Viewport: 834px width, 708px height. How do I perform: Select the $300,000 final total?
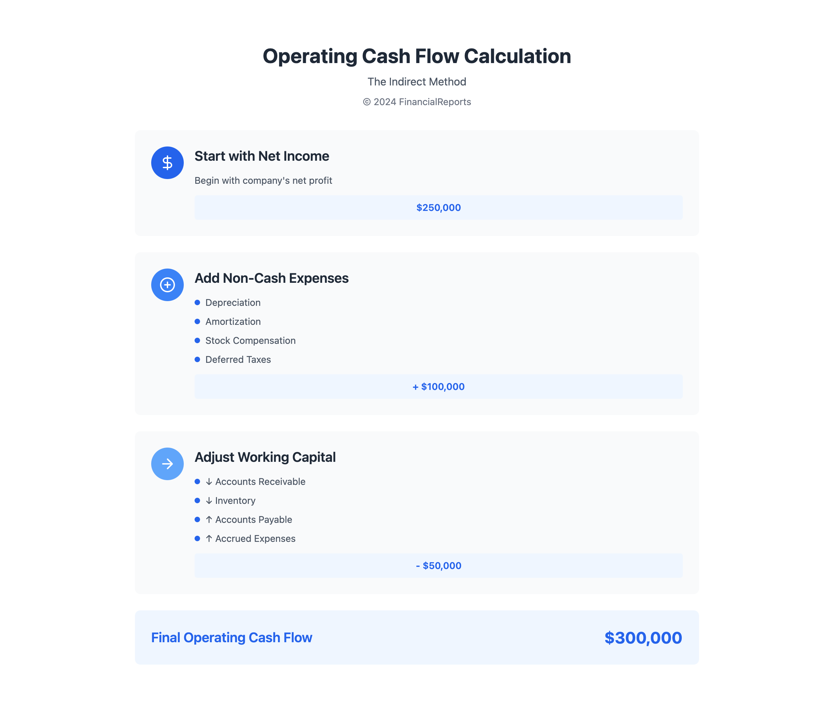643,637
